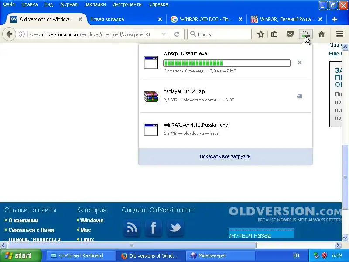The height and width of the screenshot is (262, 349).
Task: Click the WinRAR.ver.4.11.Russian.exe file icon
Action: point(151,130)
